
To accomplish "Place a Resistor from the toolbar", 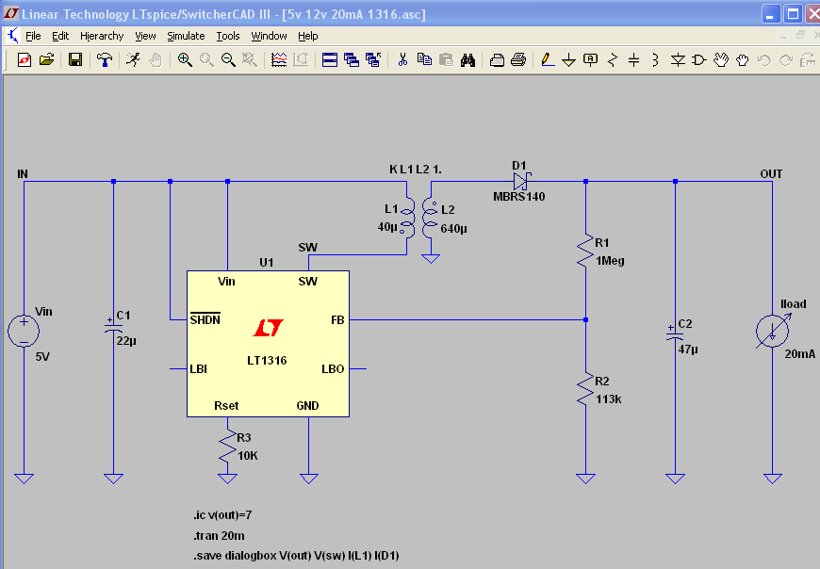I will (613, 60).
